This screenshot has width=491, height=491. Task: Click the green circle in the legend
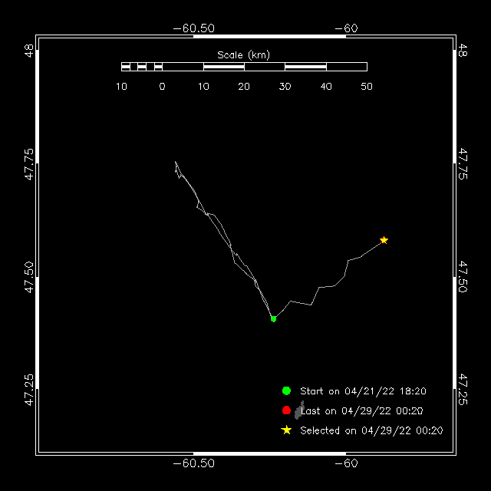(x=286, y=390)
